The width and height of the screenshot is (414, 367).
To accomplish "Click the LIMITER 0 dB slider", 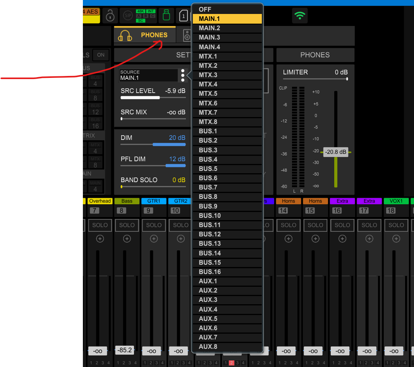I will coord(316,79).
